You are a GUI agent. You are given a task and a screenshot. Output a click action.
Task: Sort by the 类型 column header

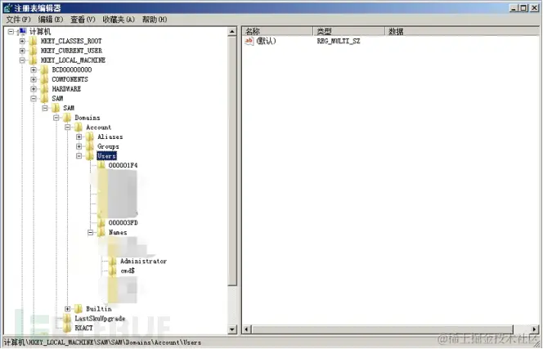(349, 32)
